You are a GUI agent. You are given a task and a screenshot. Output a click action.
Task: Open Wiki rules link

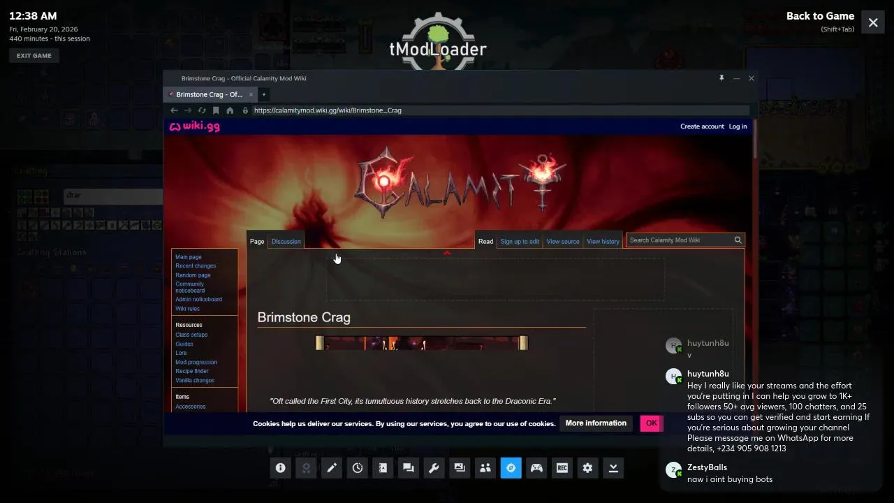pos(187,309)
